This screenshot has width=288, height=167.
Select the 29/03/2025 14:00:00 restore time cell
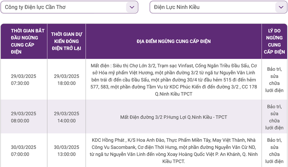tap(67, 117)
